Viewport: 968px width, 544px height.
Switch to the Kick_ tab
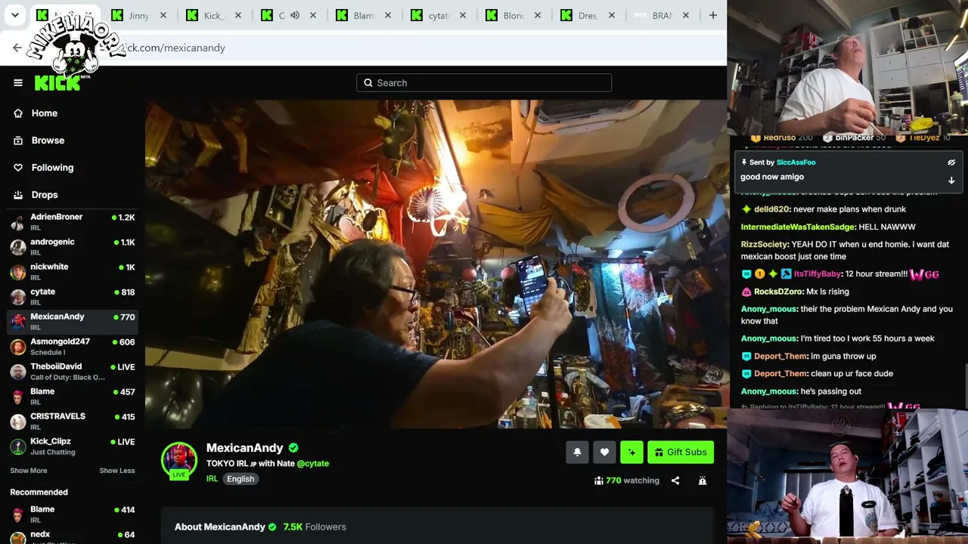tap(214, 15)
